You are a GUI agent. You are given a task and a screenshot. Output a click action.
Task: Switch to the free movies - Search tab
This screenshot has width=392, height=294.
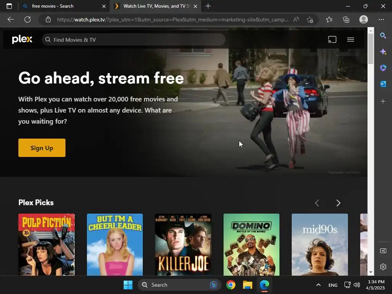(x=64, y=6)
